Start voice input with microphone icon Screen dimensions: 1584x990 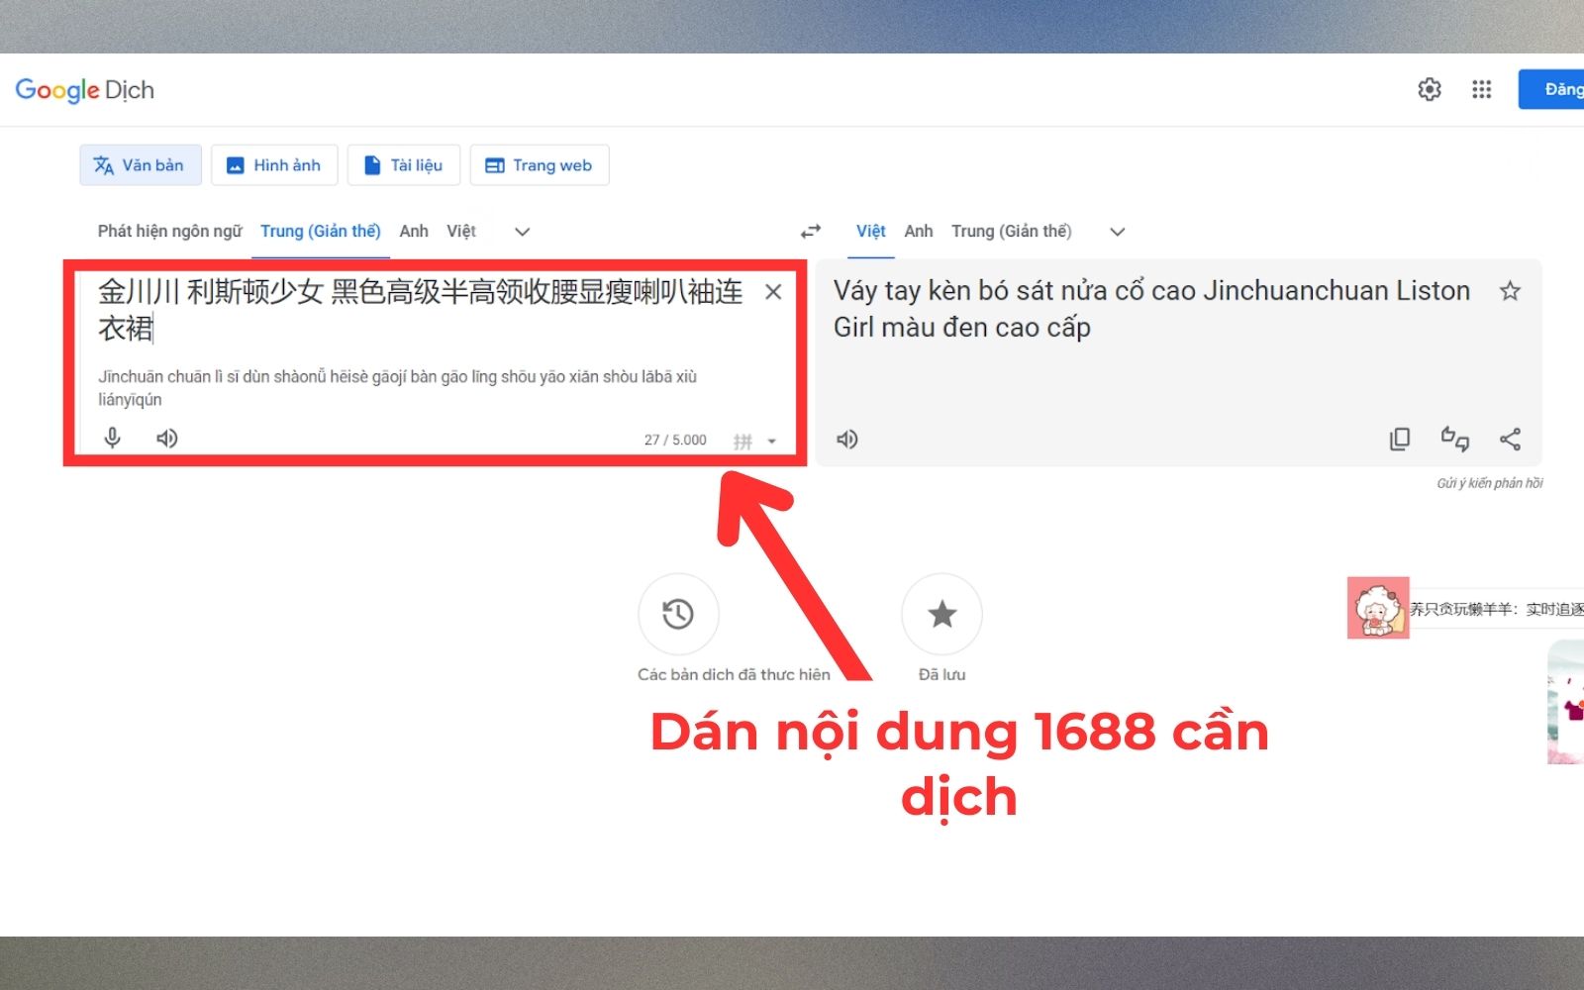click(113, 438)
